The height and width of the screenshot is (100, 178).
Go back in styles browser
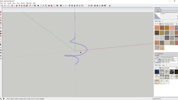tap(156, 68)
